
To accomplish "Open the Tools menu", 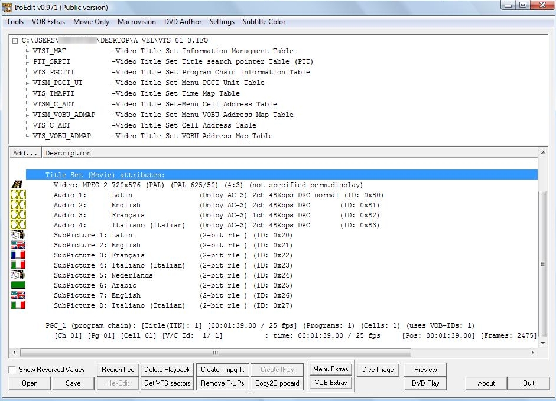I will 15,22.
